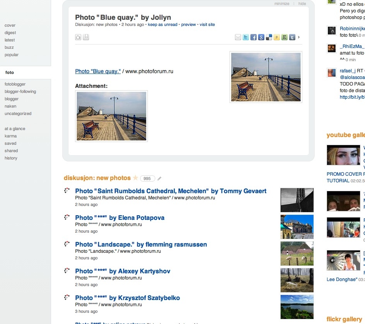Click the thumbs-up like icon
This screenshot has width=365, height=324.
pyautogui.click(x=78, y=37)
